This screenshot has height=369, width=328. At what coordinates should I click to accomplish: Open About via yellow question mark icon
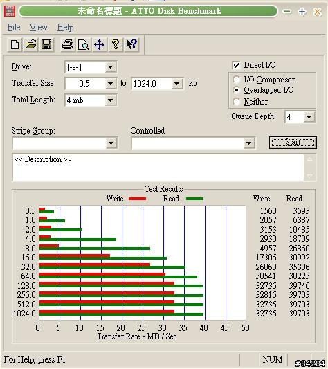tap(116, 44)
